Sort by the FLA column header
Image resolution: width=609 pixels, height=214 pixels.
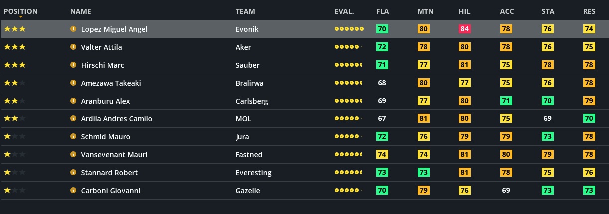coord(382,11)
